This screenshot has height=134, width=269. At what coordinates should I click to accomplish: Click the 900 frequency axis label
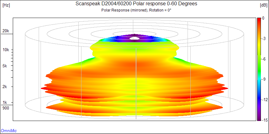coord(5,108)
